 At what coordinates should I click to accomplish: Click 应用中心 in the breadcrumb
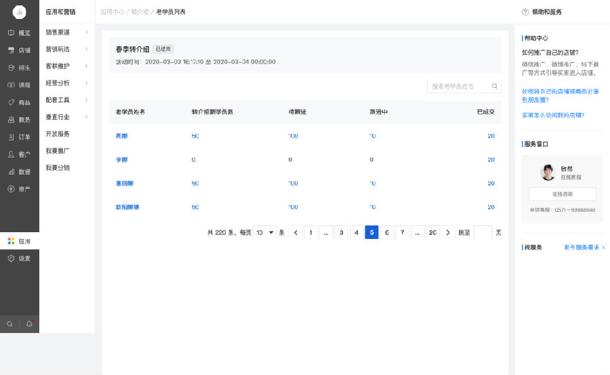[112, 12]
